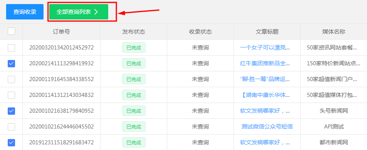367x150 pixels.
Task: Open article link 测试微信公众号短信
Action: 267,126
